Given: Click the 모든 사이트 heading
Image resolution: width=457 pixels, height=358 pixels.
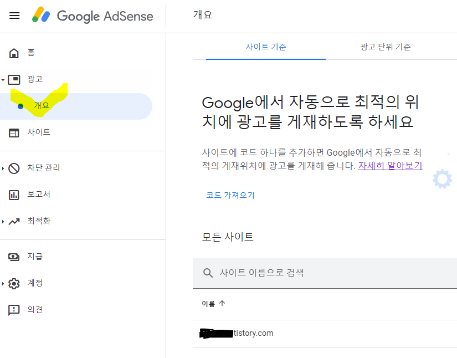Looking at the screenshot, I should point(227,237).
